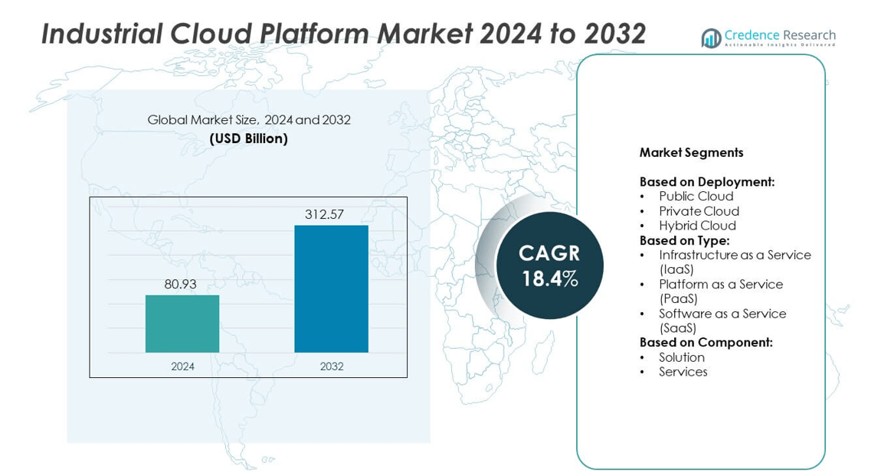894x472 pixels.
Task: Select the Hybrid Cloud bullet item
Action: pyautogui.click(x=697, y=226)
